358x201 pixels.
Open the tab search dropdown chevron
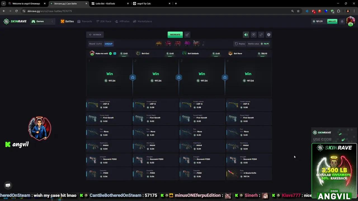click(3, 4)
